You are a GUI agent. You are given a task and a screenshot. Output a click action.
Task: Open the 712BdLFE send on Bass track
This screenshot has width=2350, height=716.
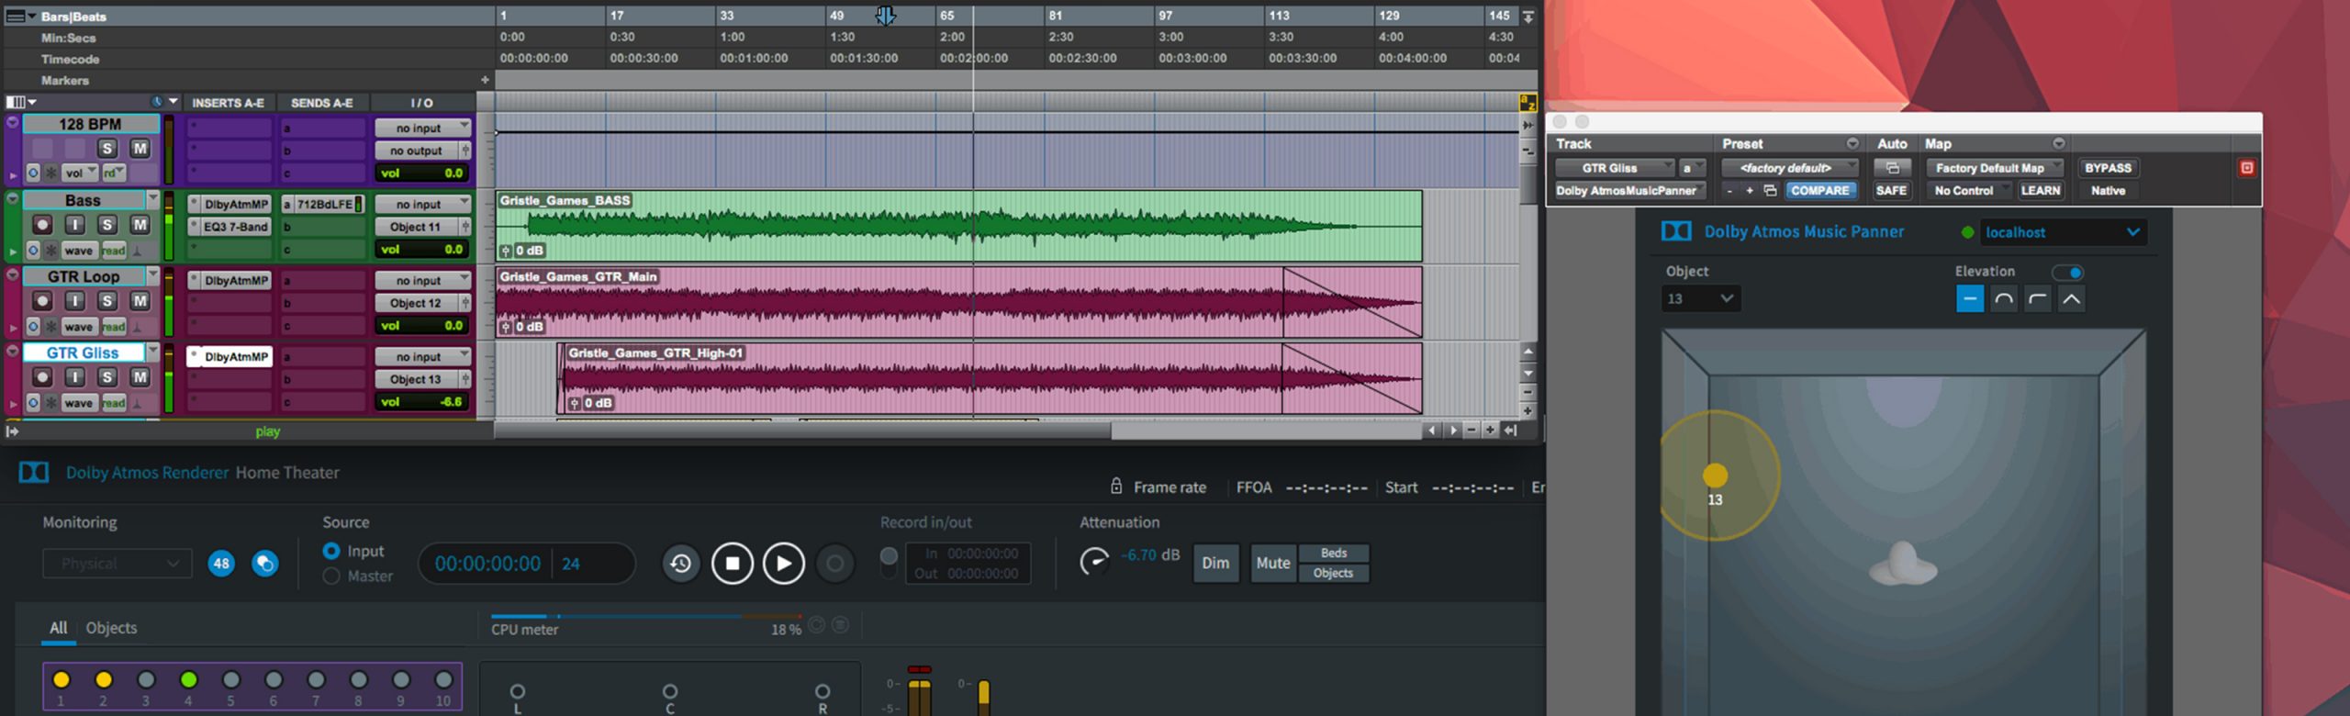323,204
